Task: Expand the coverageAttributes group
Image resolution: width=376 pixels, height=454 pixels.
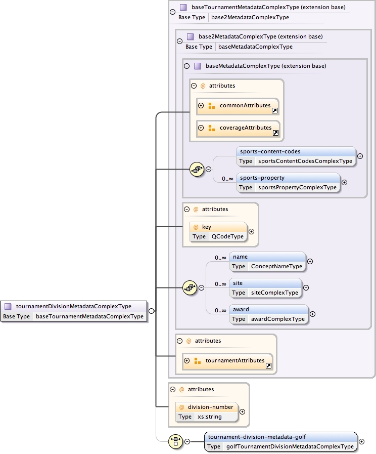Action: pyautogui.click(x=201, y=128)
